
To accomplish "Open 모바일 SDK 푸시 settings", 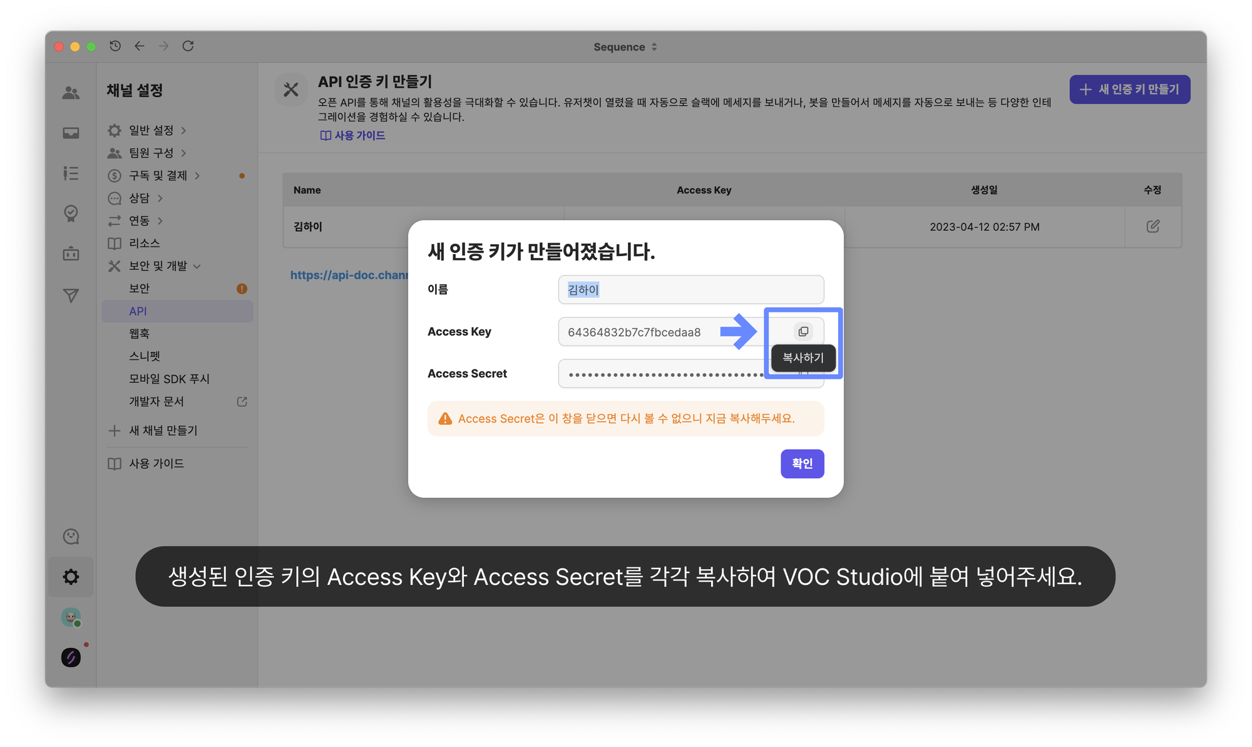I will tap(169, 379).
